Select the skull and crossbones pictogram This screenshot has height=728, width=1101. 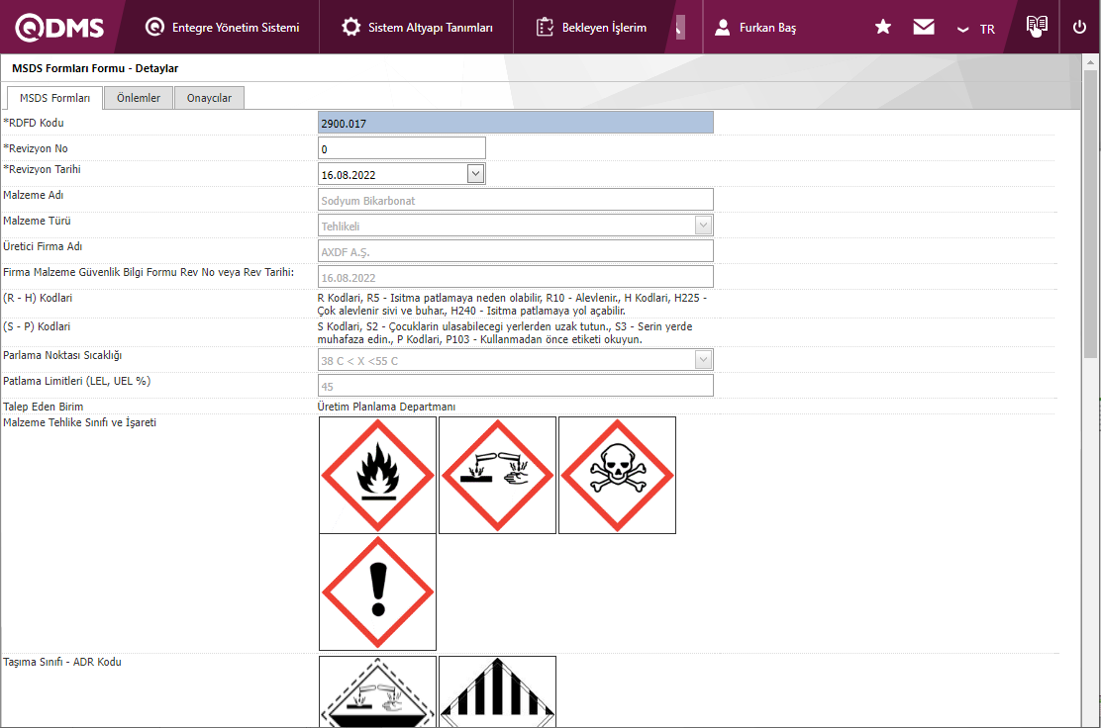[x=617, y=476]
